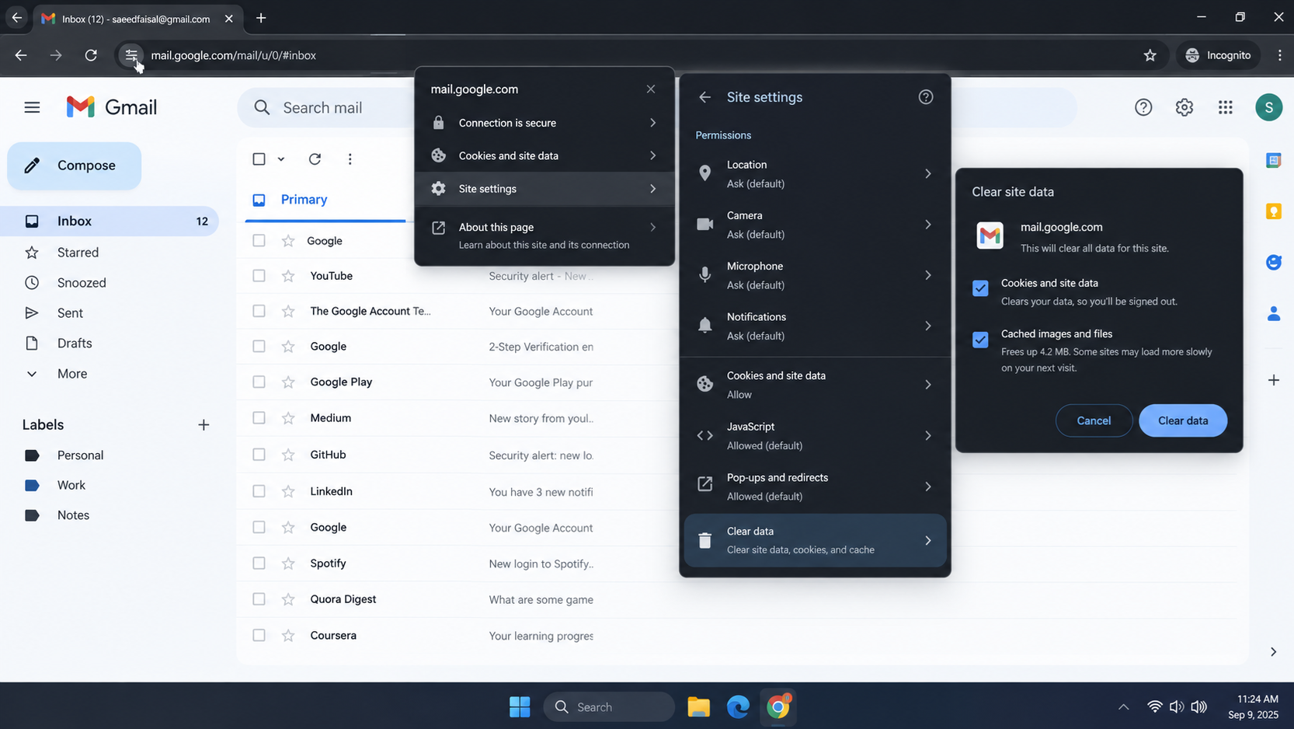Open the more options menu above the inbox
The image size is (1294, 729).
click(350, 159)
